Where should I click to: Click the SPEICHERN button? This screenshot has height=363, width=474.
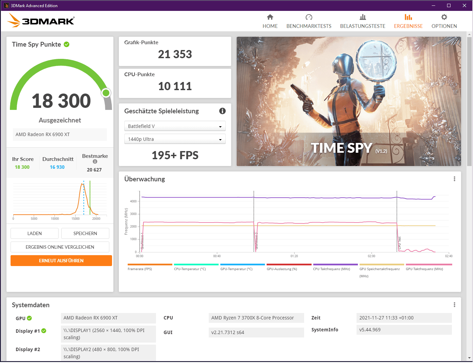pyautogui.click(x=85, y=233)
